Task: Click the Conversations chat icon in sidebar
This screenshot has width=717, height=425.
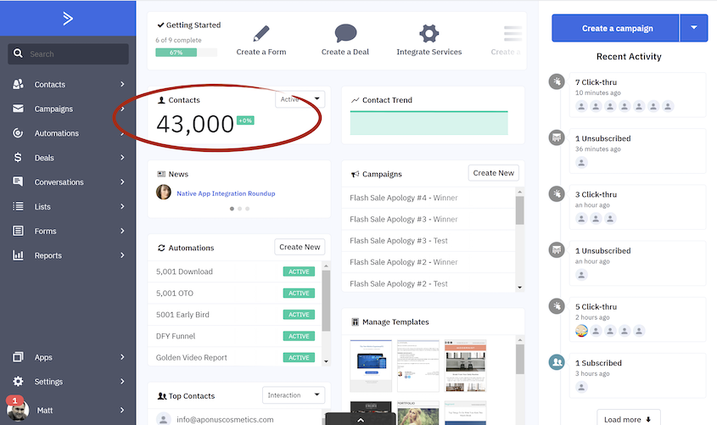Action: tap(18, 182)
